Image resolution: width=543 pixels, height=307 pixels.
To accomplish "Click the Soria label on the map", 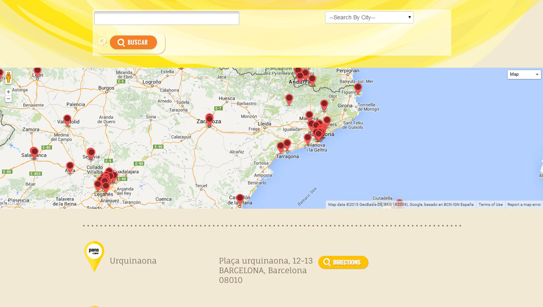I will tap(151, 117).
